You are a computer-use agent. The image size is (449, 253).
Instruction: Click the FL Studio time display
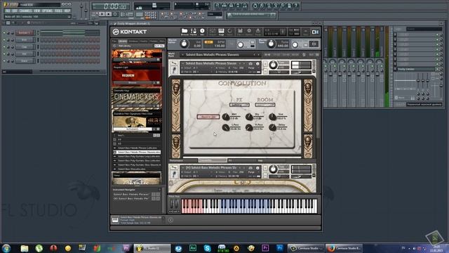111,6
